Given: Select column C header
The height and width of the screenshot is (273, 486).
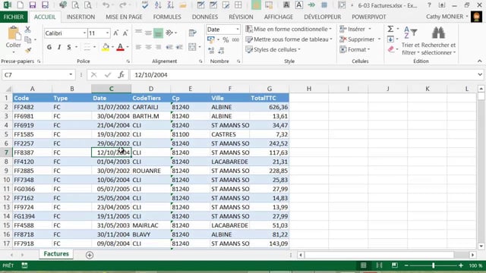Looking at the screenshot, I should tap(112, 89).
